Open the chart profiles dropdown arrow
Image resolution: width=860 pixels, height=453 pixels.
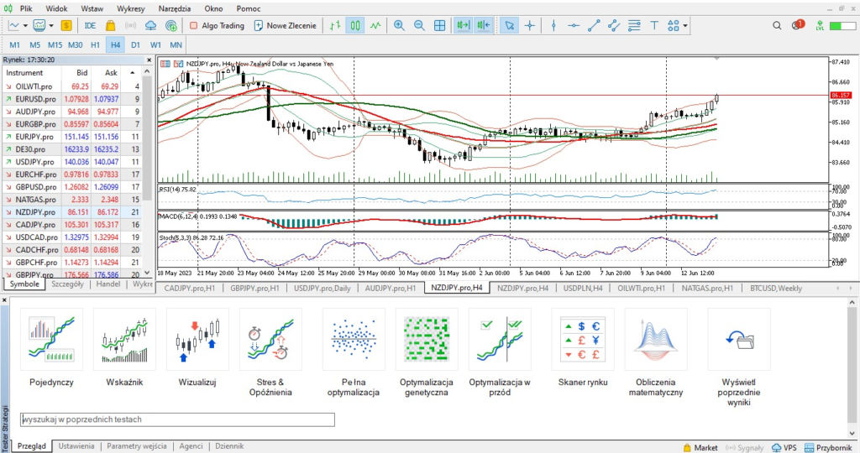tap(50, 25)
